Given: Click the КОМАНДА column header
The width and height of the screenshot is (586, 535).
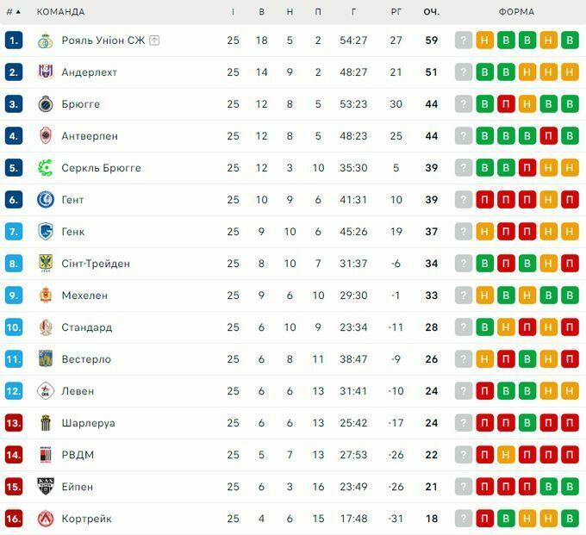Looking at the screenshot, I should coord(60,12).
